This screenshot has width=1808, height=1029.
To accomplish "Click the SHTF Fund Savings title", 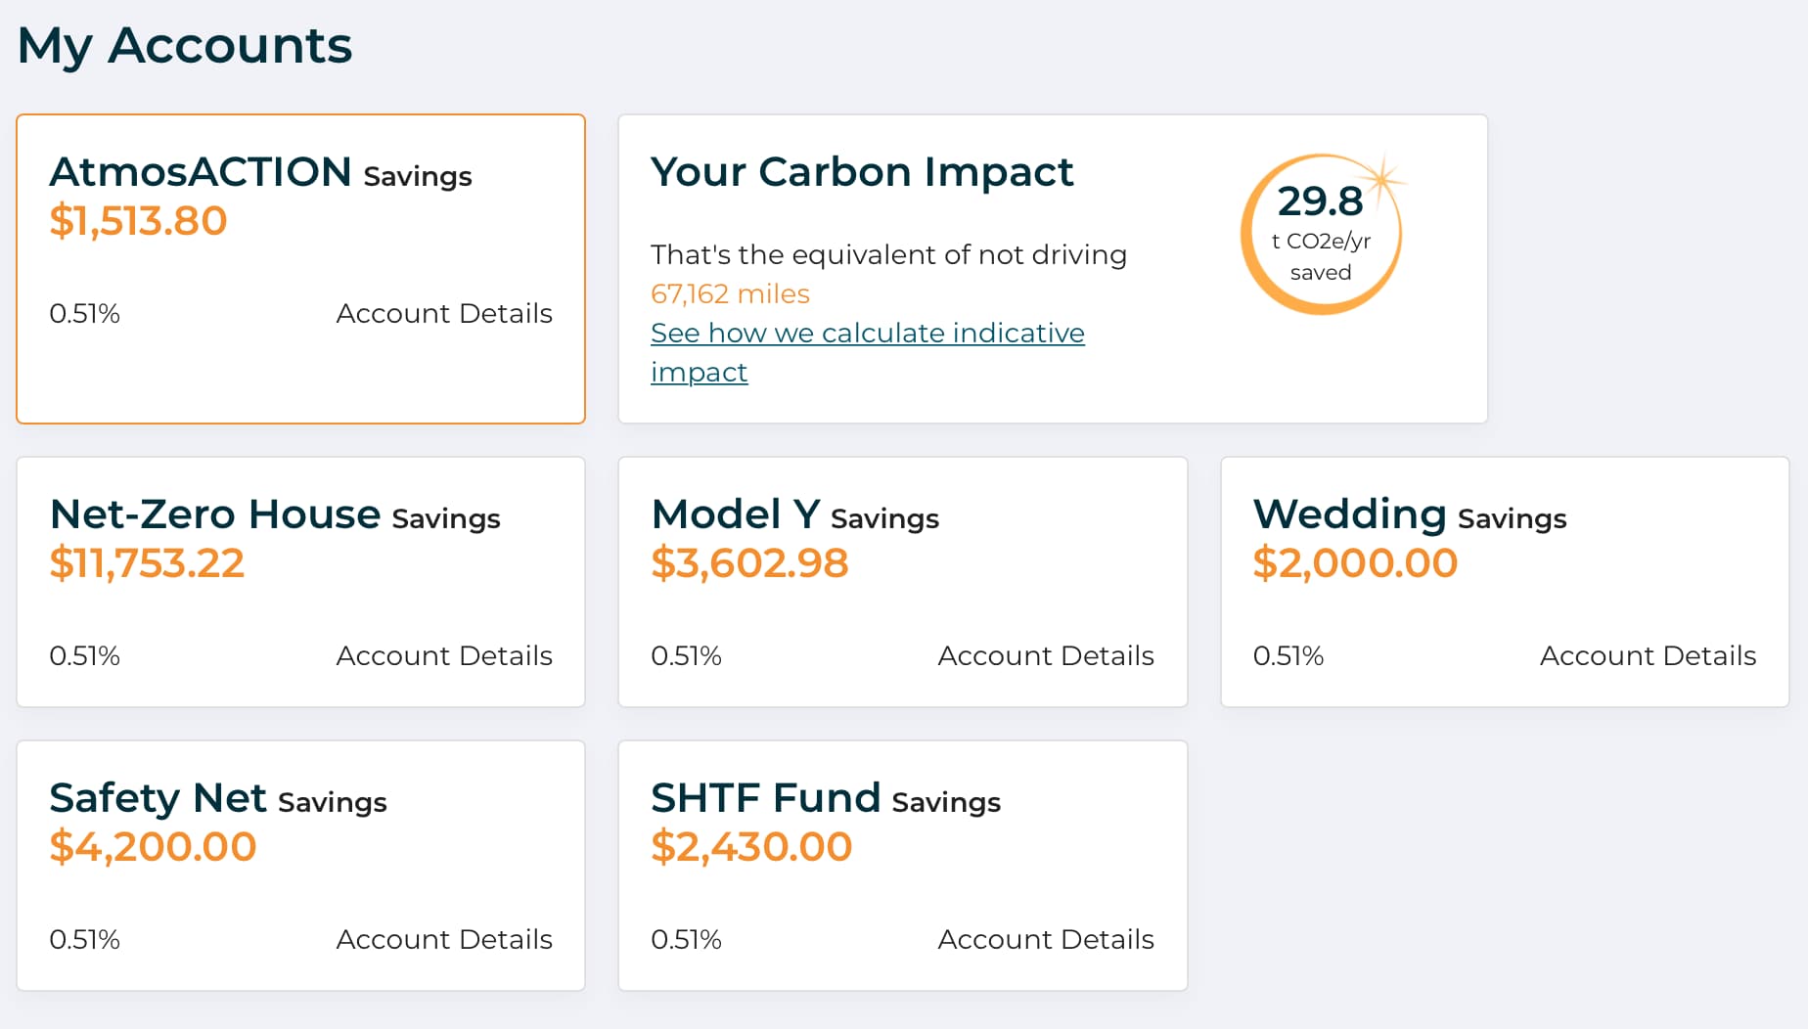I will [x=825, y=799].
